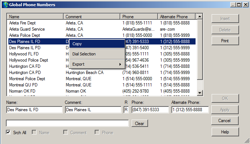Toggle the Srch All checkbox
The width and height of the screenshot is (250, 144).
point(8,132)
